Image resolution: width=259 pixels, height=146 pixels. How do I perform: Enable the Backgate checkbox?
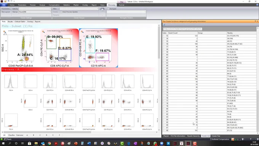(x=108, y=9)
